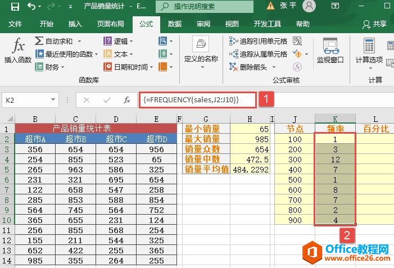Image resolution: width=394 pixels, height=268 pixels.
Task: Click 删除箭头 button
Action: coord(248,67)
